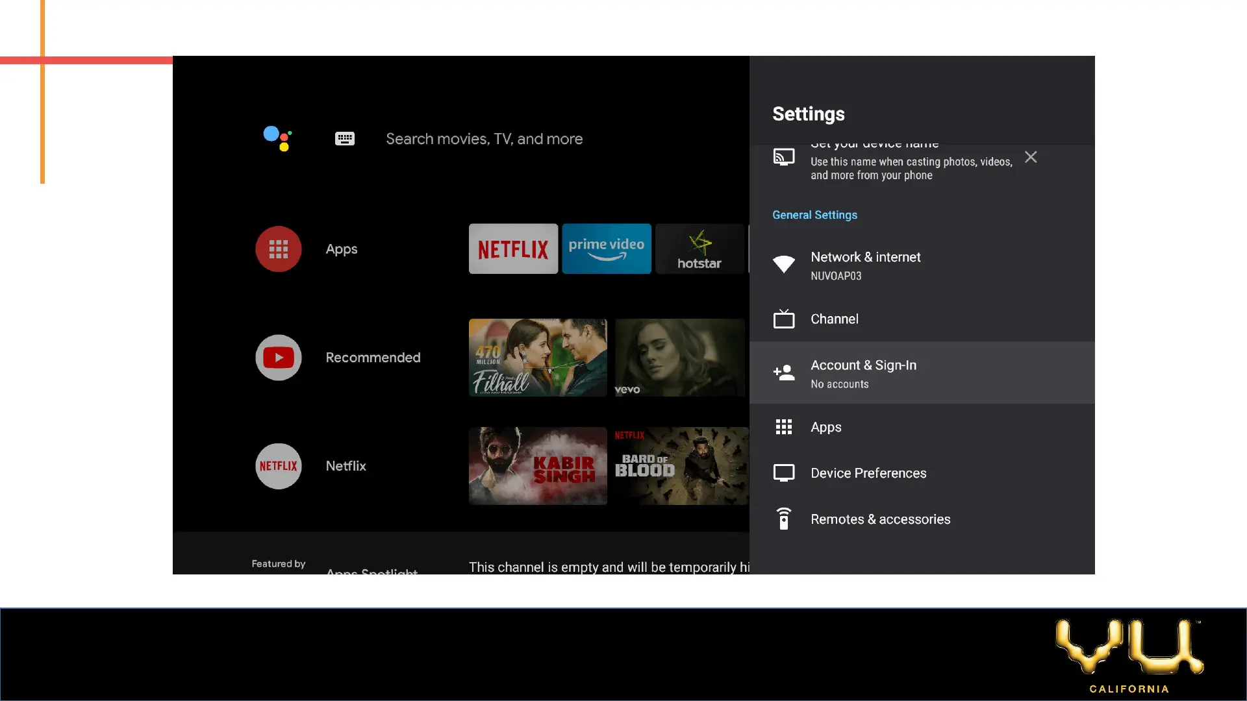Launch the Netflix app tile
This screenshot has width=1247, height=701.
click(x=513, y=249)
